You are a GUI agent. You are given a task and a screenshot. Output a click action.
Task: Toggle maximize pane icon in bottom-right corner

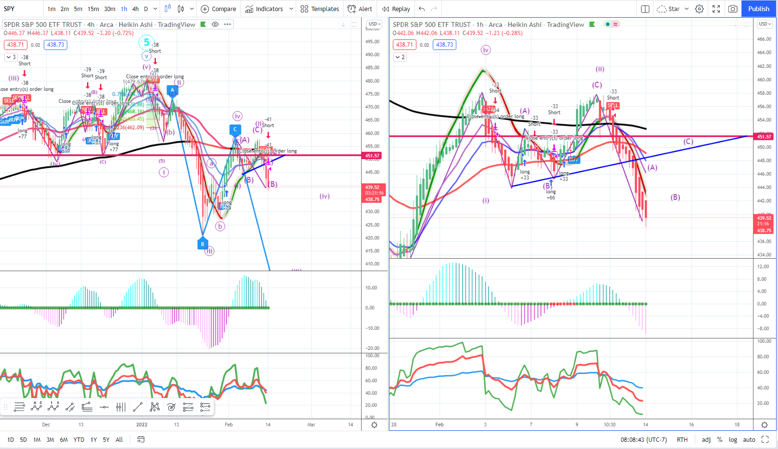(x=765, y=439)
